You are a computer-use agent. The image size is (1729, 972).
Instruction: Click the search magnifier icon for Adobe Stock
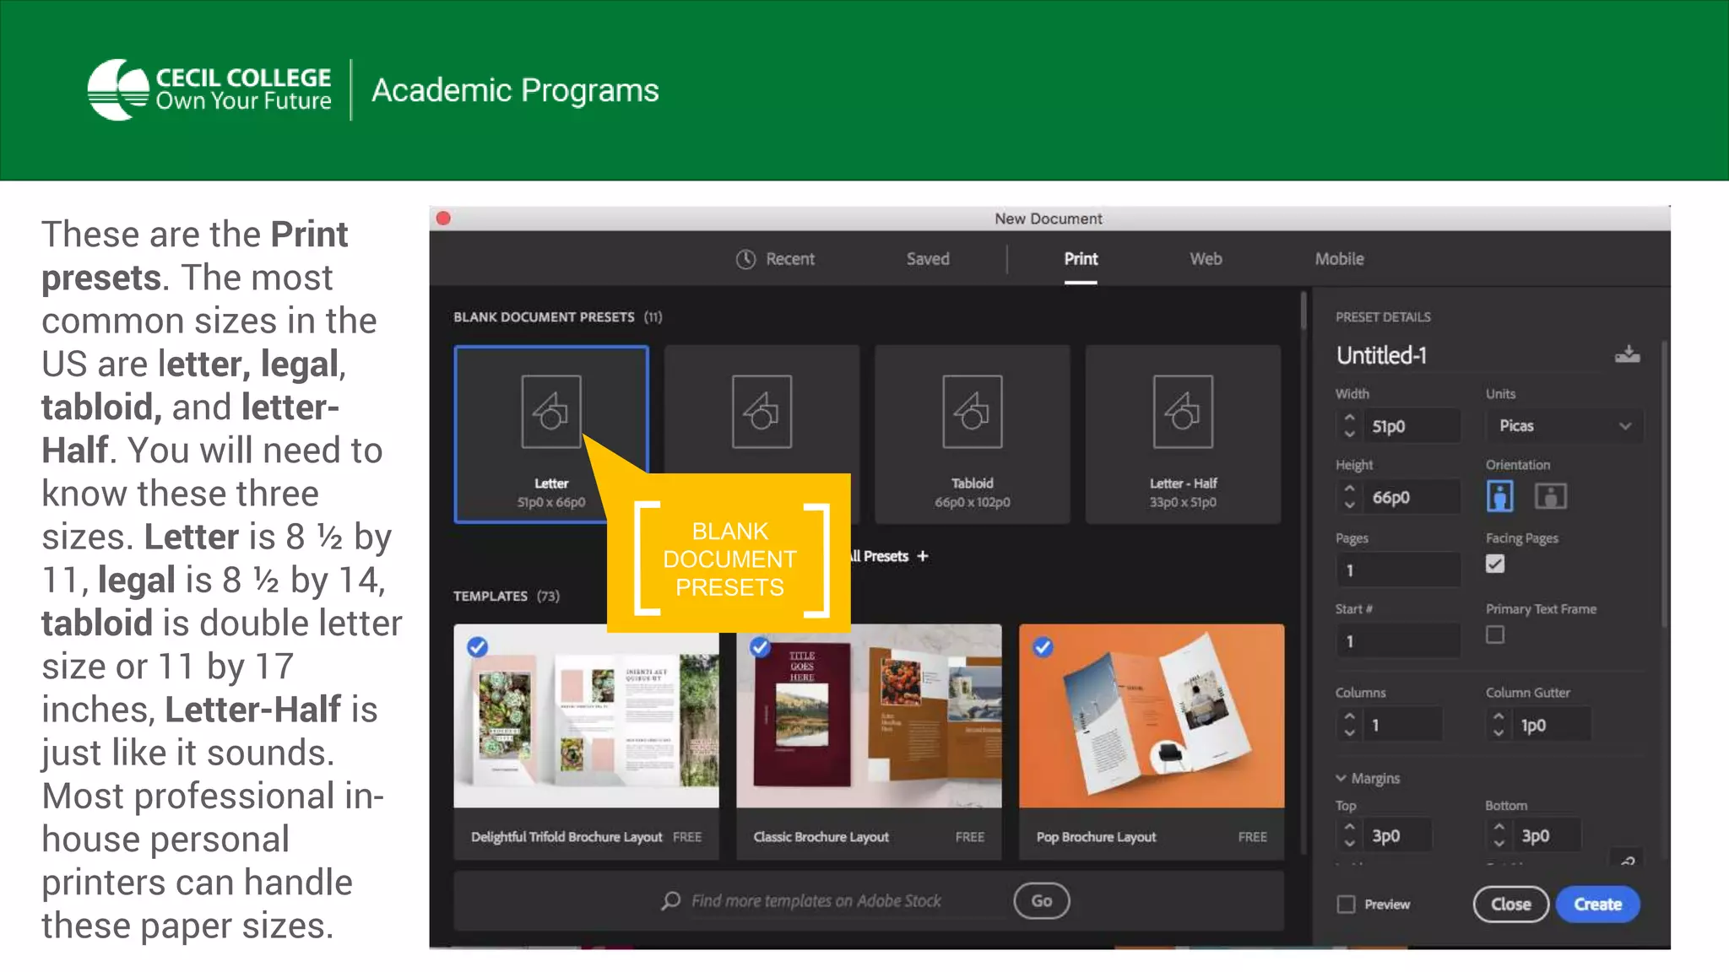tap(671, 900)
